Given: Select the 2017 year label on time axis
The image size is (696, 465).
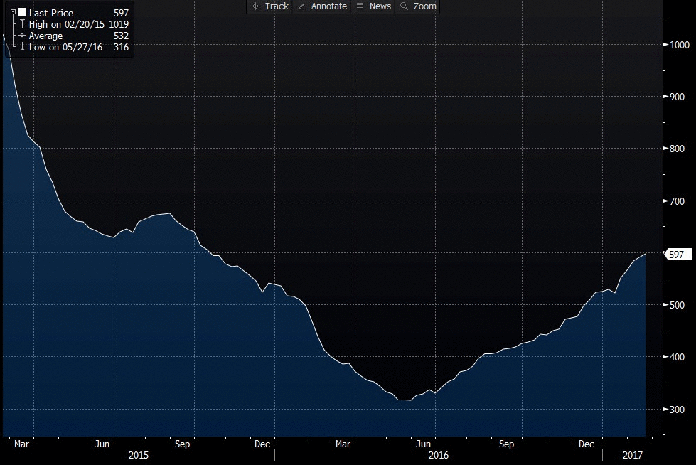Looking at the screenshot, I should pos(632,454).
